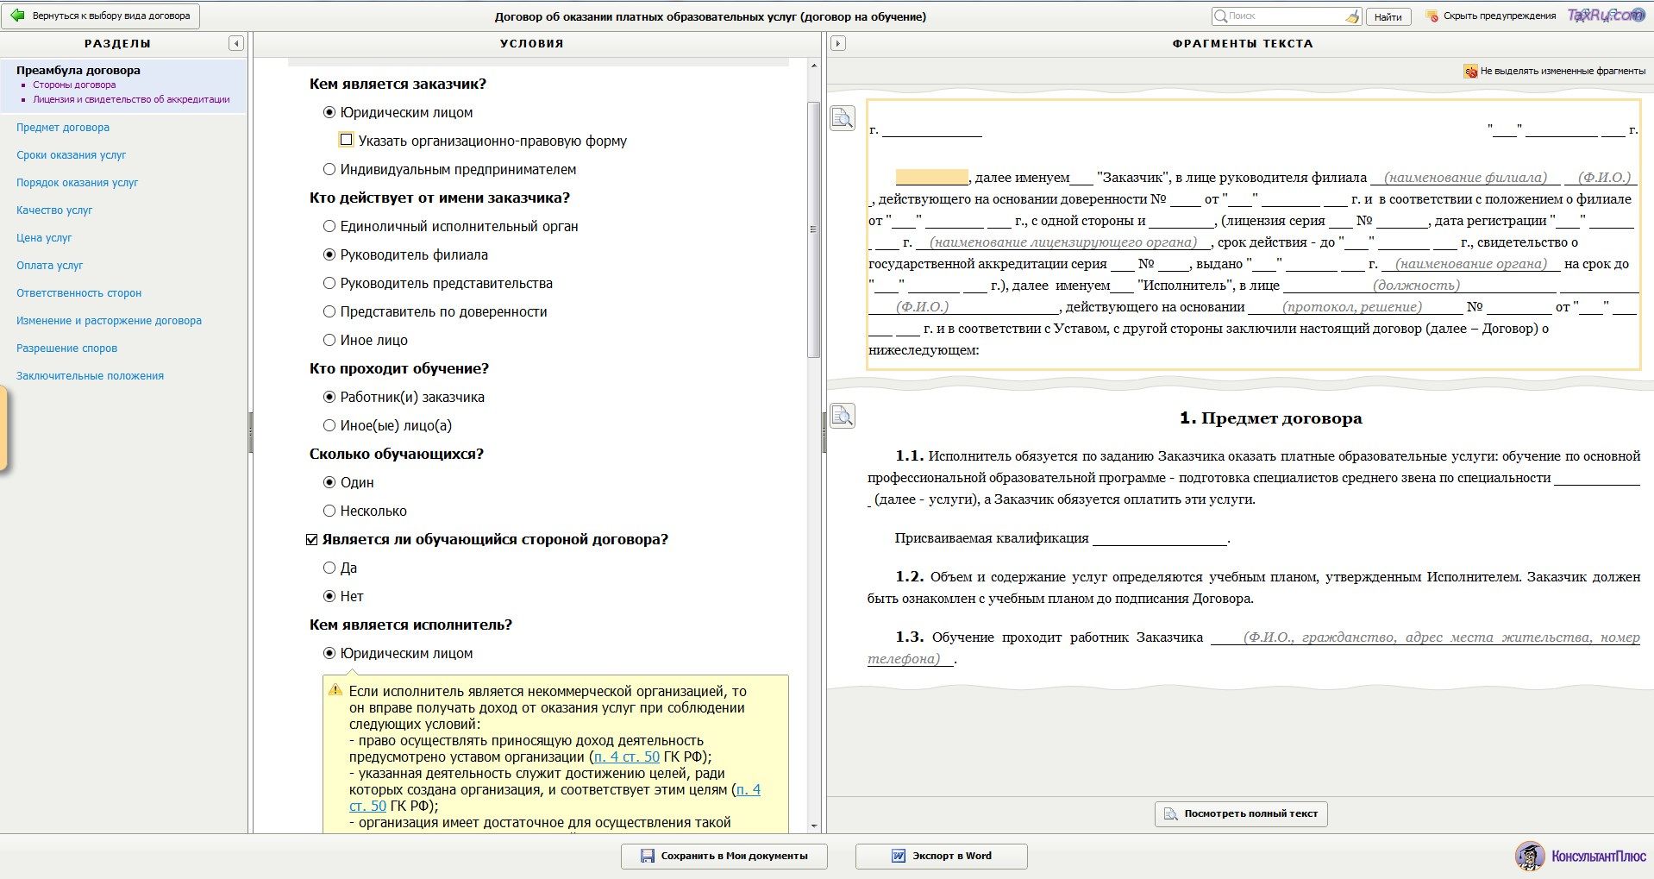Click the magnifier icon beside section 1 fragment
The width and height of the screenshot is (1654, 879).
point(843,416)
